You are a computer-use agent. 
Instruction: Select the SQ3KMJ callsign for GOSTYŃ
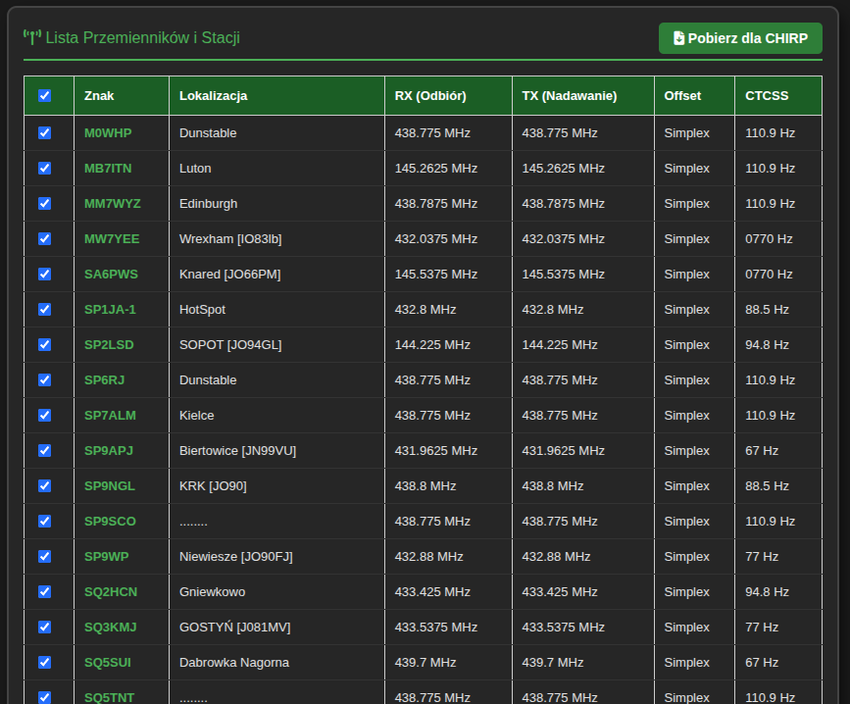[110, 627]
